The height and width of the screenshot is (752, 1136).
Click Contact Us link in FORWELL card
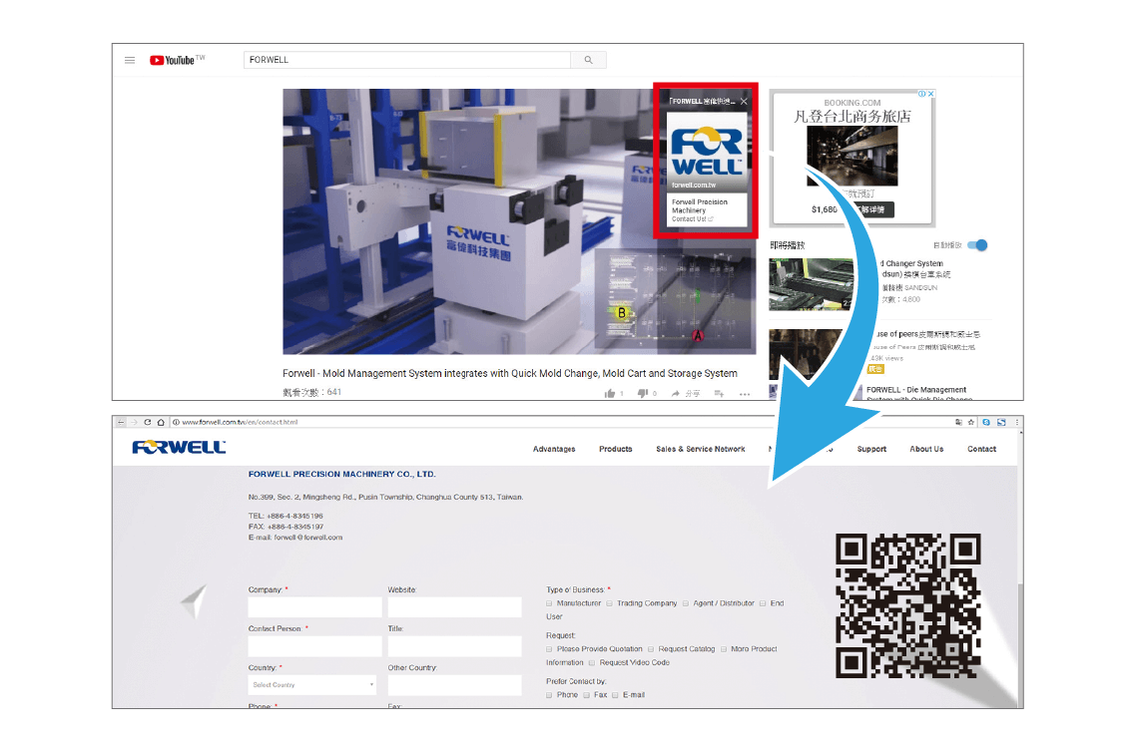pyautogui.click(x=690, y=218)
